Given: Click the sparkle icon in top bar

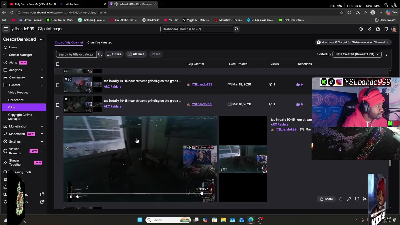Looking at the screenshot, I should pos(369,29).
